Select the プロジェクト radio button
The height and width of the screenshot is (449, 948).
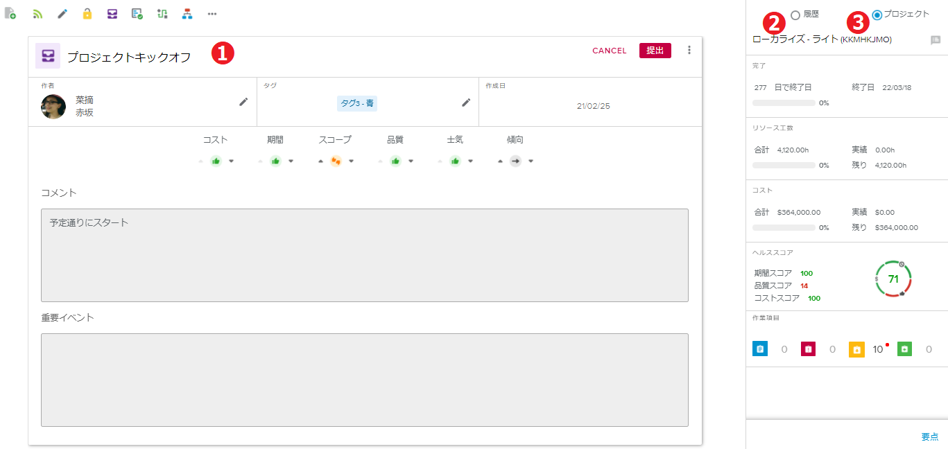tap(877, 15)
